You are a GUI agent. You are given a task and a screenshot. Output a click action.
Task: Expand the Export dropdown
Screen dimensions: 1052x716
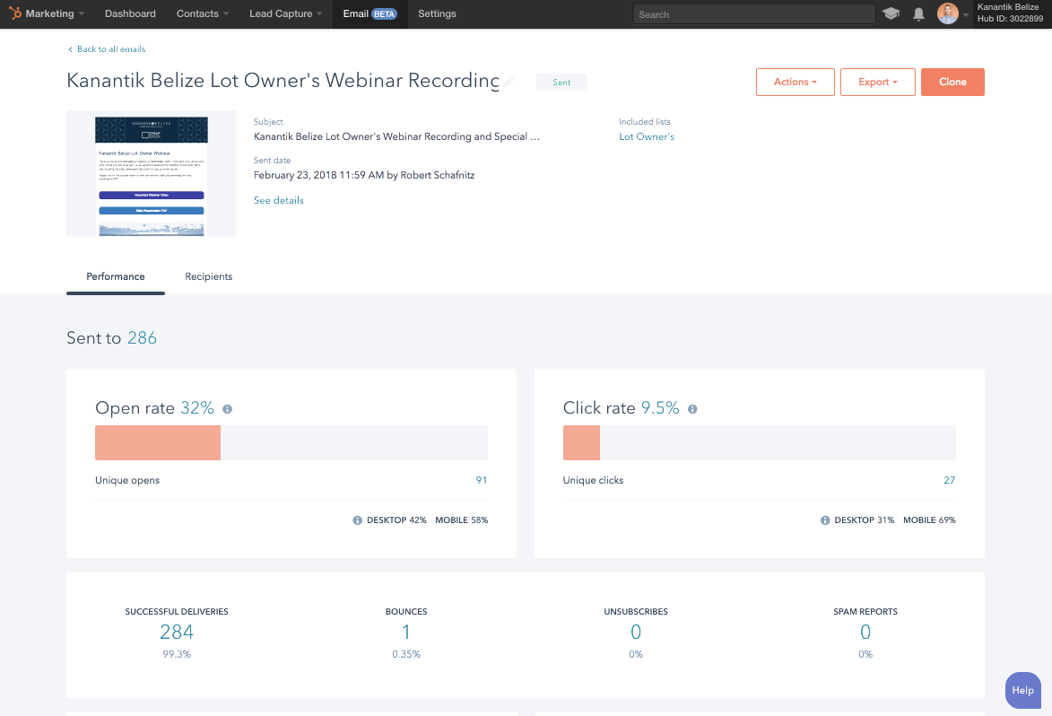pyautogui.click(x=877, y=82)
